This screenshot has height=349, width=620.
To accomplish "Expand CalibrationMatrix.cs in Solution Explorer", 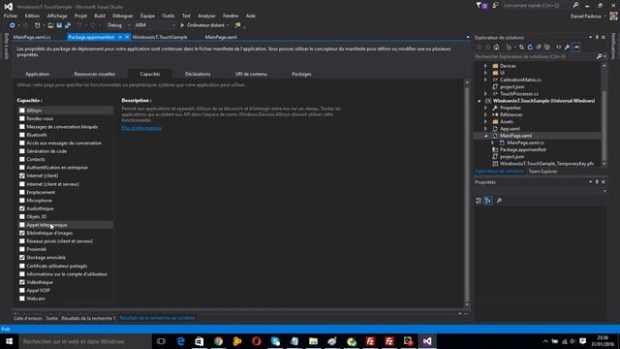I will (x=485, y=79).
